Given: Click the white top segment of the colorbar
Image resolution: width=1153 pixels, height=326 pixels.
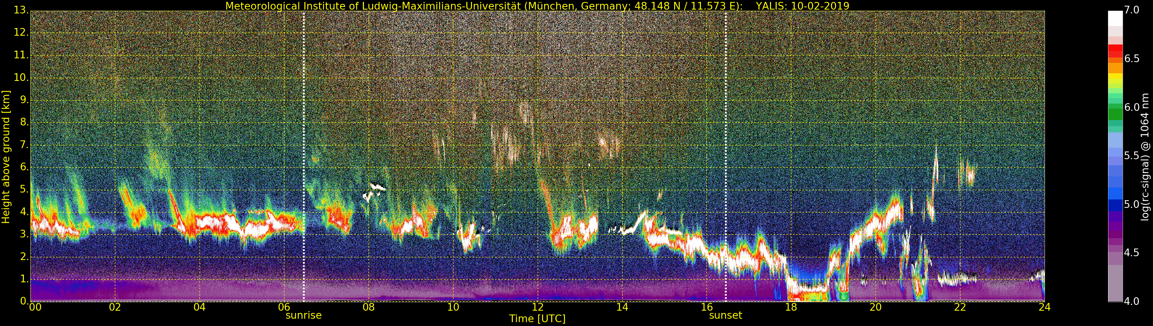Looking at the screenshot, I should tap(1115, 18).
